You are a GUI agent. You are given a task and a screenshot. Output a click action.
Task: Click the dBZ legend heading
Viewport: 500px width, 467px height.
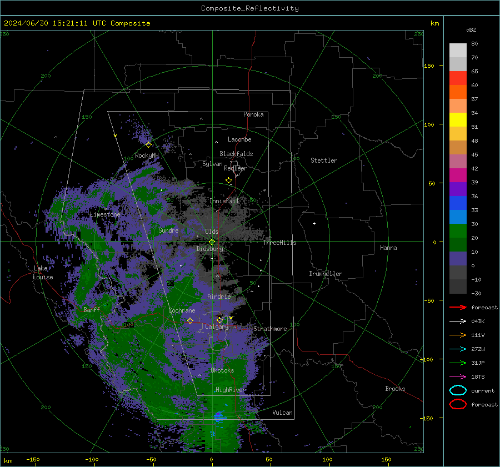tap(471, 30)
